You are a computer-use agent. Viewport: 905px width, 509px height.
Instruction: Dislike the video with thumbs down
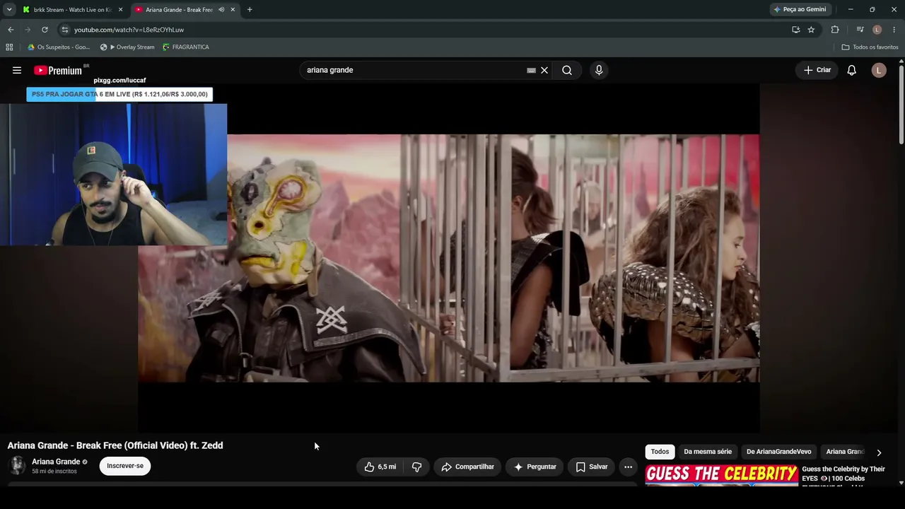pos(416,467)
